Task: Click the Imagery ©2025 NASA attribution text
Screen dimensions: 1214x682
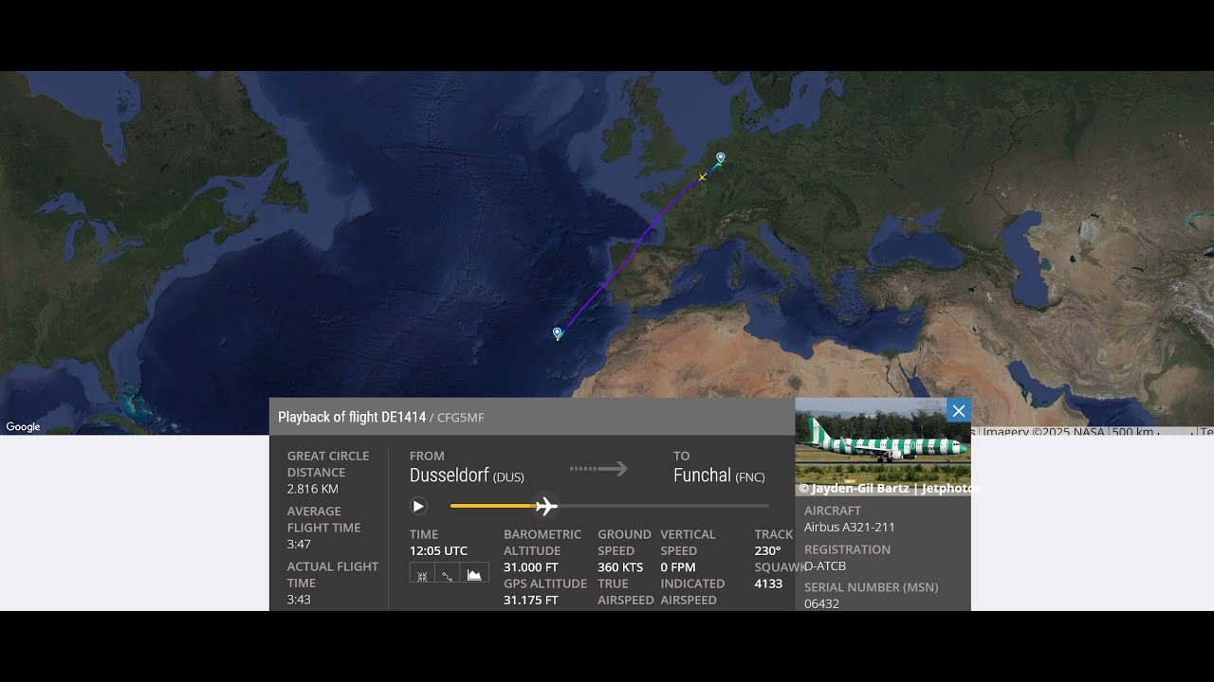Action: coord(1043,431)
